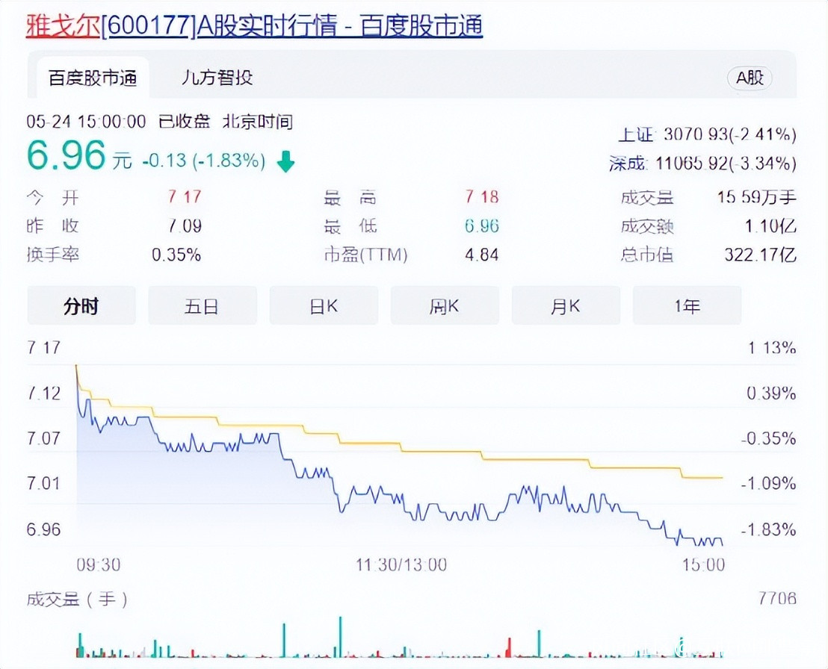
Task: Select the 日K chart tab
Action: tap(324, 305)
